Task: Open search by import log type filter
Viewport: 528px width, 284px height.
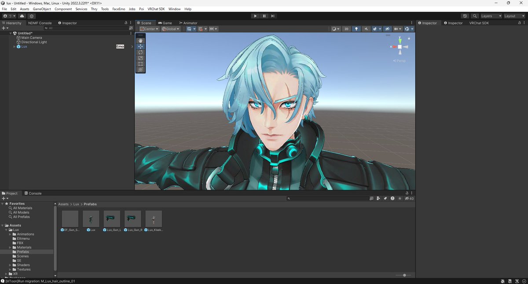Action: pyautogui.click(x=392, y=199)
